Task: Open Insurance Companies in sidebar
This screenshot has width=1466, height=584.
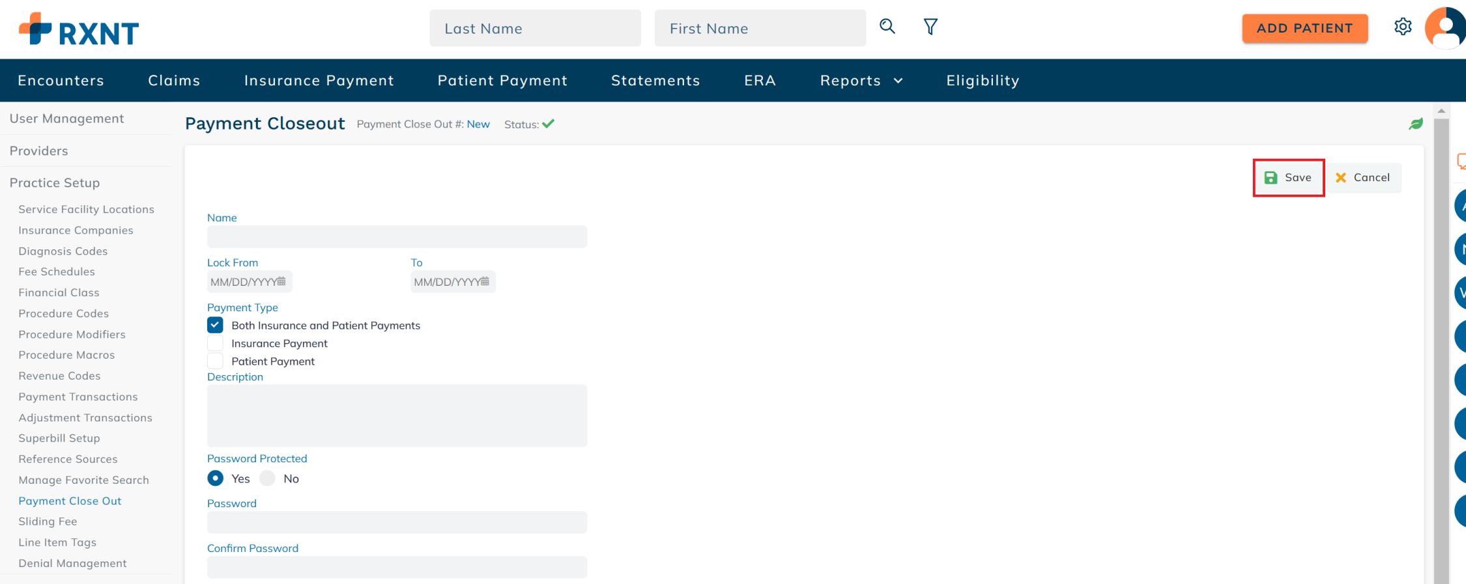Action: pos(76,230)
